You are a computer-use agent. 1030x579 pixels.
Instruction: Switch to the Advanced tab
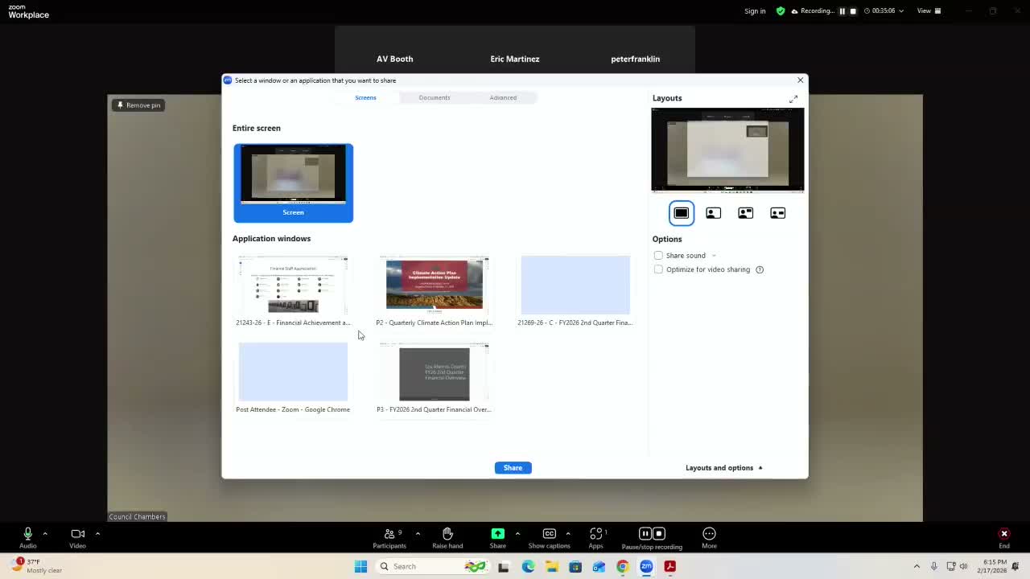click(x=503, y=97)
